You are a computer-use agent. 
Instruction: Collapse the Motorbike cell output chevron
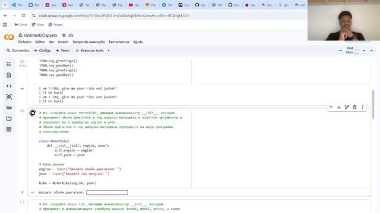pyautogui.click(x=23, y=192)
